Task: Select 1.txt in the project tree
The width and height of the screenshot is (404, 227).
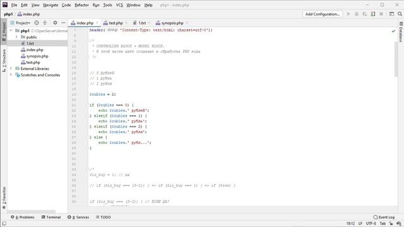Action: (x=30, y=44)
